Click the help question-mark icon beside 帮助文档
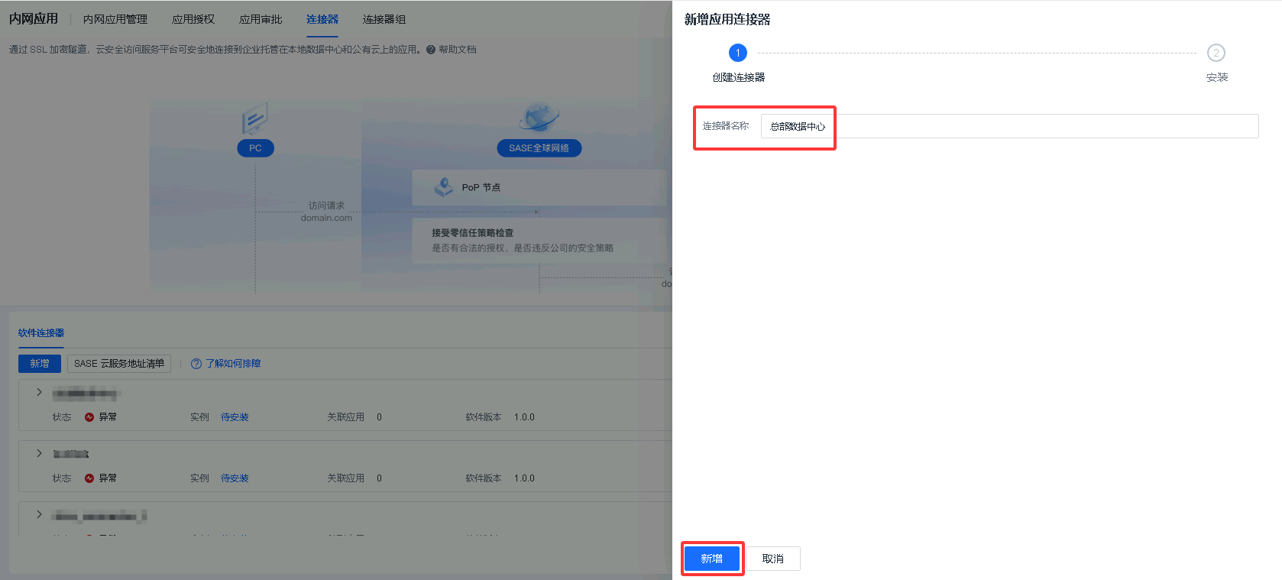 pos(431,50)
